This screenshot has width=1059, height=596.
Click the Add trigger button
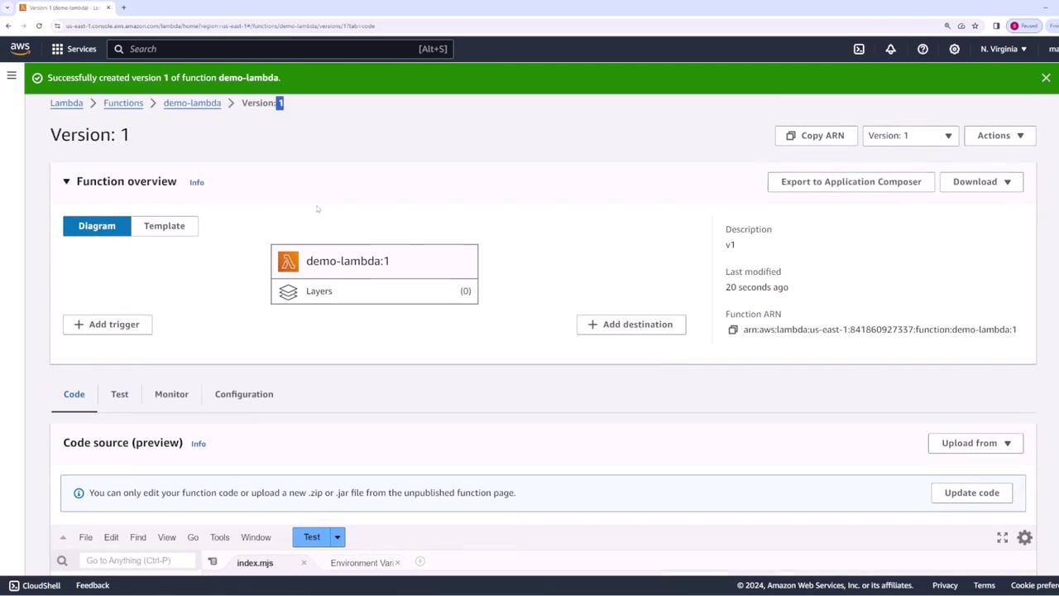(108, 324)
